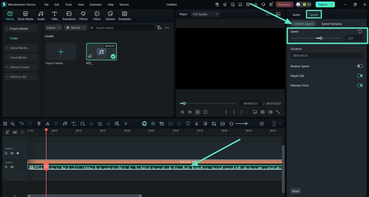Mute the Audio 1 track

click(12, 167)
